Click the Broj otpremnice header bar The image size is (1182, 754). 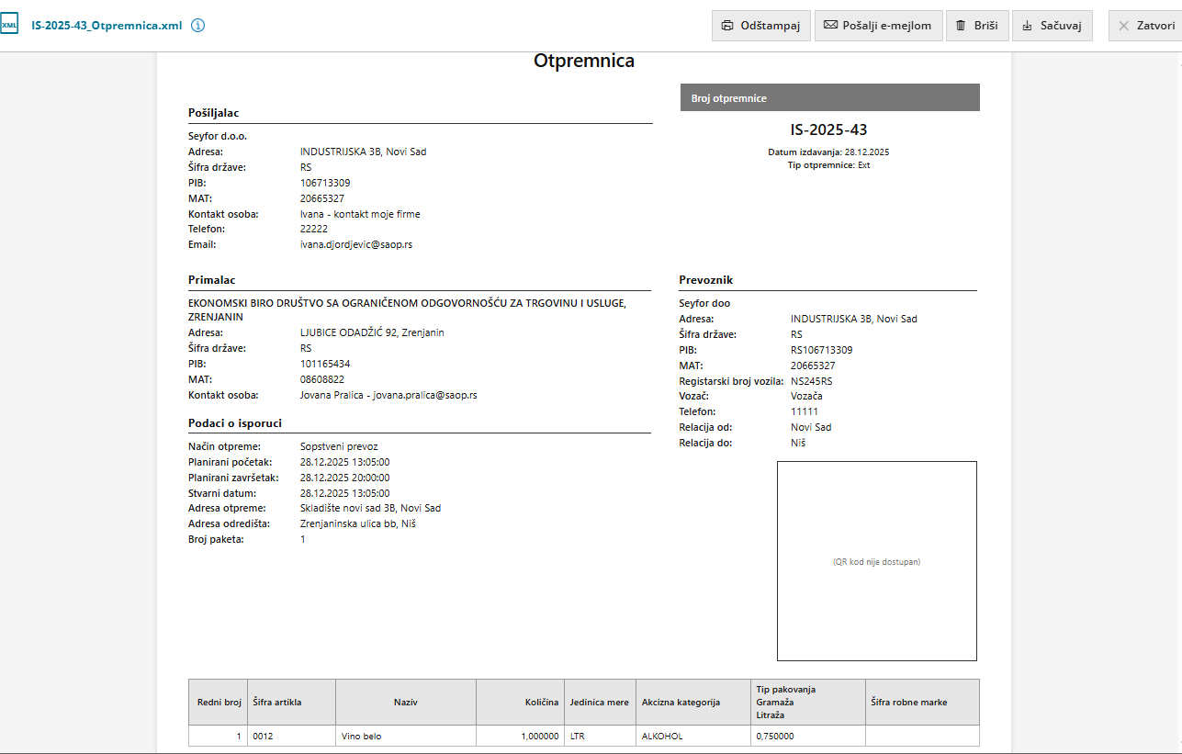coord(830,98)
